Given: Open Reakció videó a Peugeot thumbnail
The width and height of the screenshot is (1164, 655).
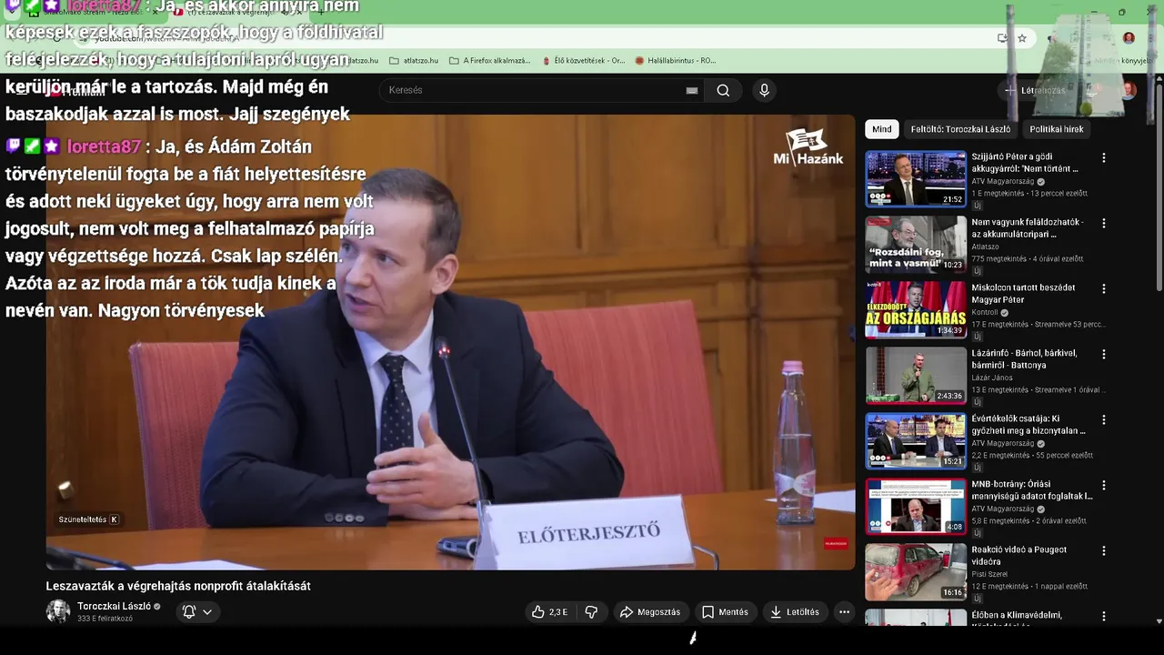Looking at the screenshot, I should [x=916, y=572].
